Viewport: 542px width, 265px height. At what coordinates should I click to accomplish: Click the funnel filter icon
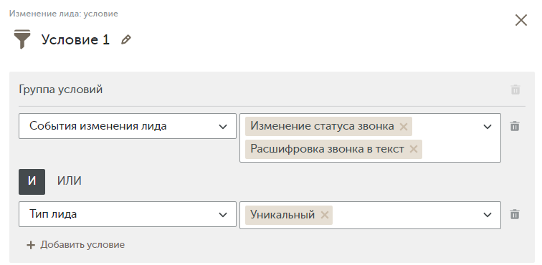pyautogui.click(x=22, y=39)
